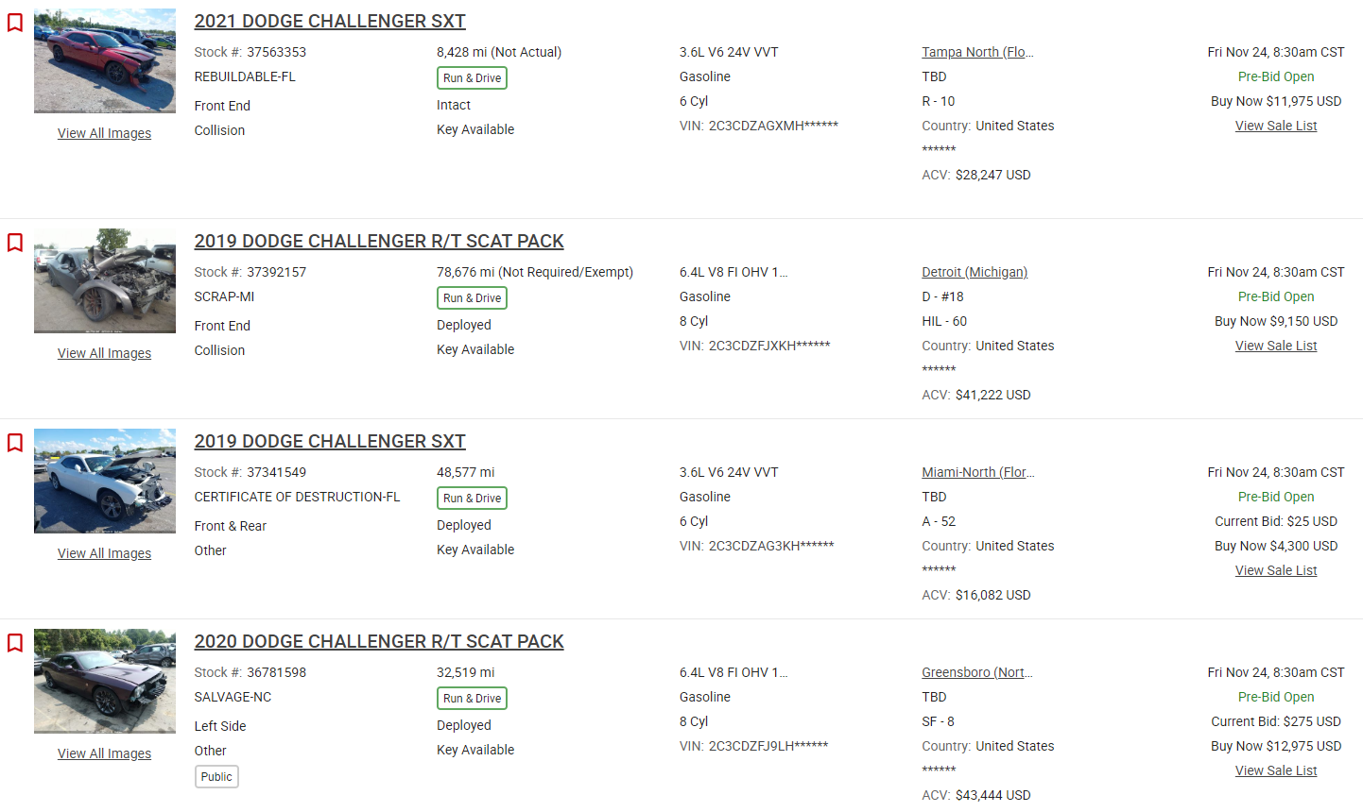
Task: Click View All Images for stock 37341549
Action: [104, 553]
